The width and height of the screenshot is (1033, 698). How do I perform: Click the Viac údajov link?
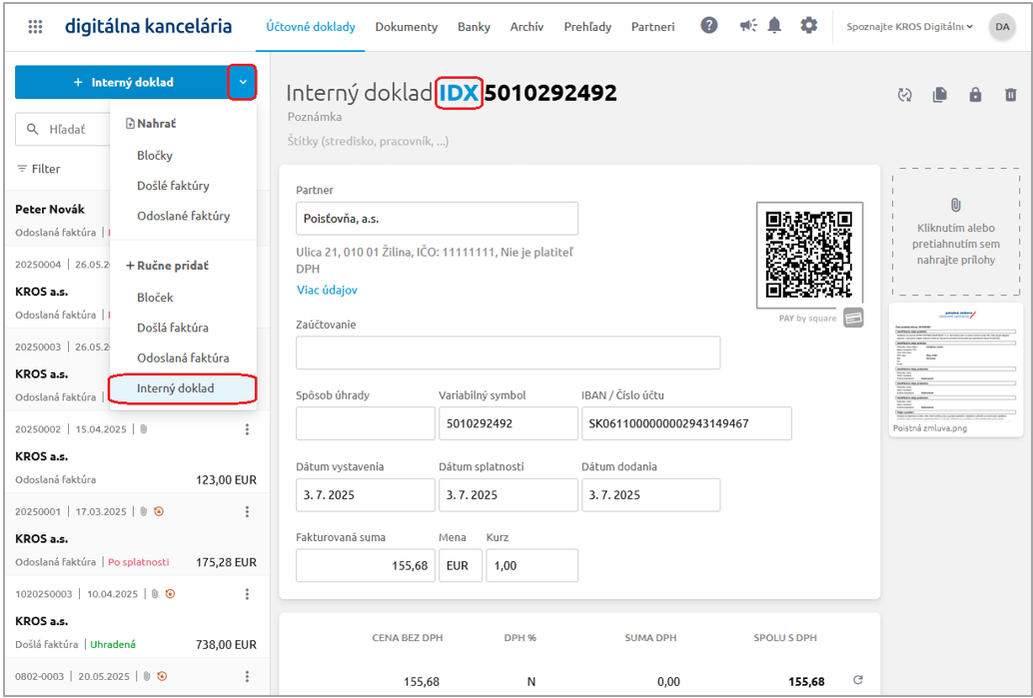pos(327,291)
